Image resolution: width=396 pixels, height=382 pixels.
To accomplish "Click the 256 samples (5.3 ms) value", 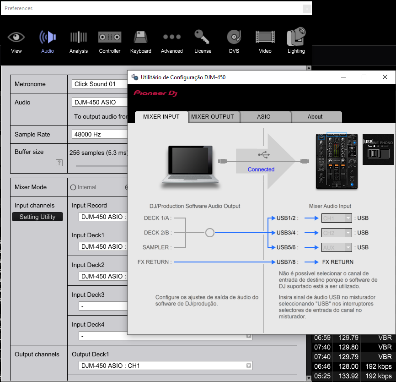I will pos(98,153).
